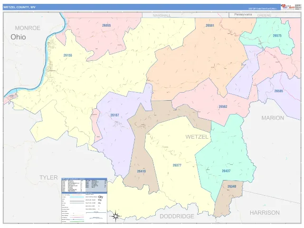The image size is (304, 228).
Task: Click the HARRISON county label
Action: 265,213
